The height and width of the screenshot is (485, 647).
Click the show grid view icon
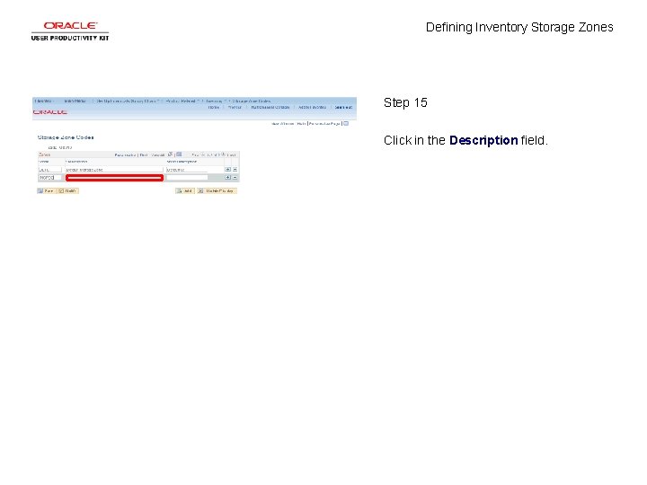click(x=179, y=154)
